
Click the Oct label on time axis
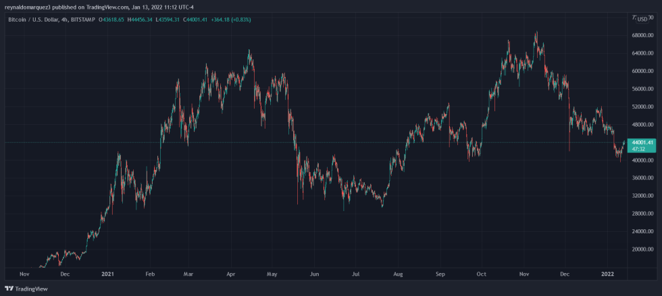click(481, 274)
